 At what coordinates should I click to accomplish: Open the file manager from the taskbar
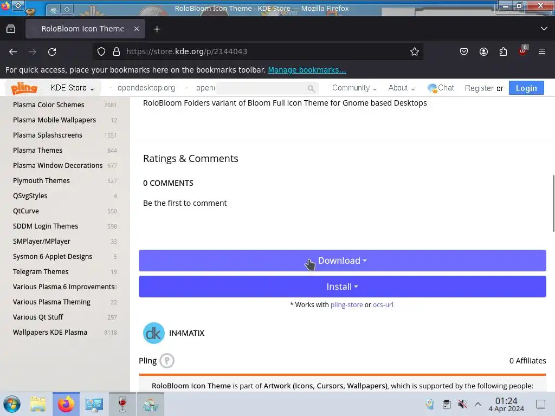click(x=38, y=404)
